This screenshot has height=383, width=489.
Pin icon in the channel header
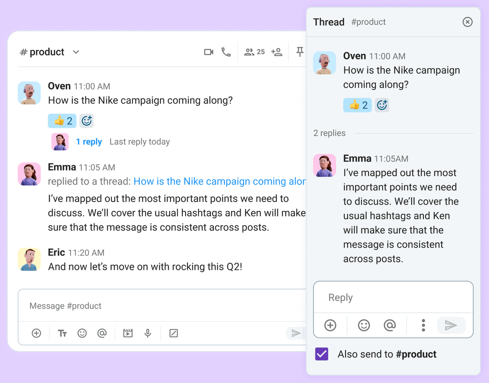(x=300, y=52)
